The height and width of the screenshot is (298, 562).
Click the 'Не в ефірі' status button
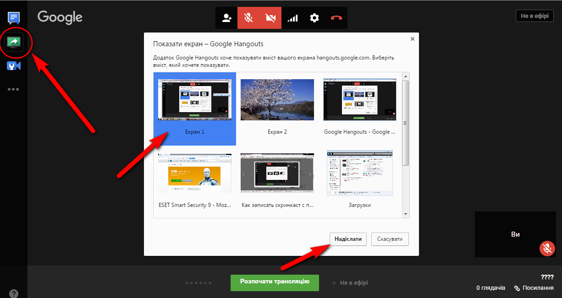534,16
